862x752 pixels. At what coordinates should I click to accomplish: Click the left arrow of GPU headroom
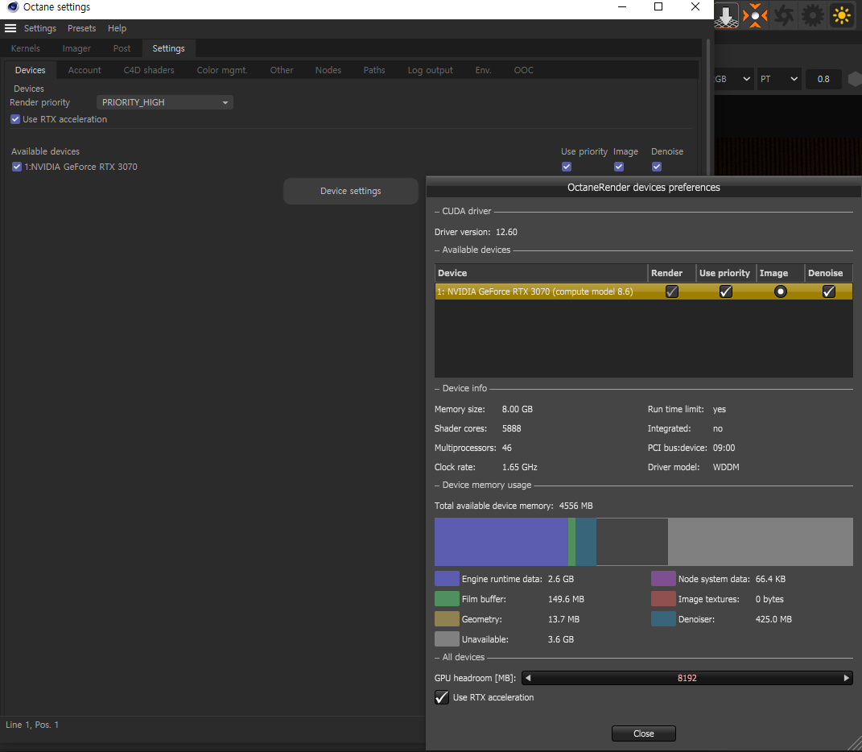coord(528,678)
